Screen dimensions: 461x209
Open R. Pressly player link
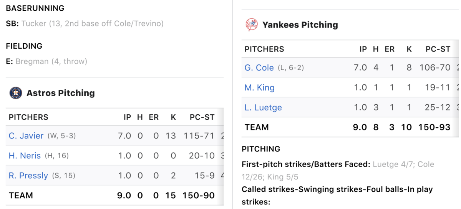point(28,176)
